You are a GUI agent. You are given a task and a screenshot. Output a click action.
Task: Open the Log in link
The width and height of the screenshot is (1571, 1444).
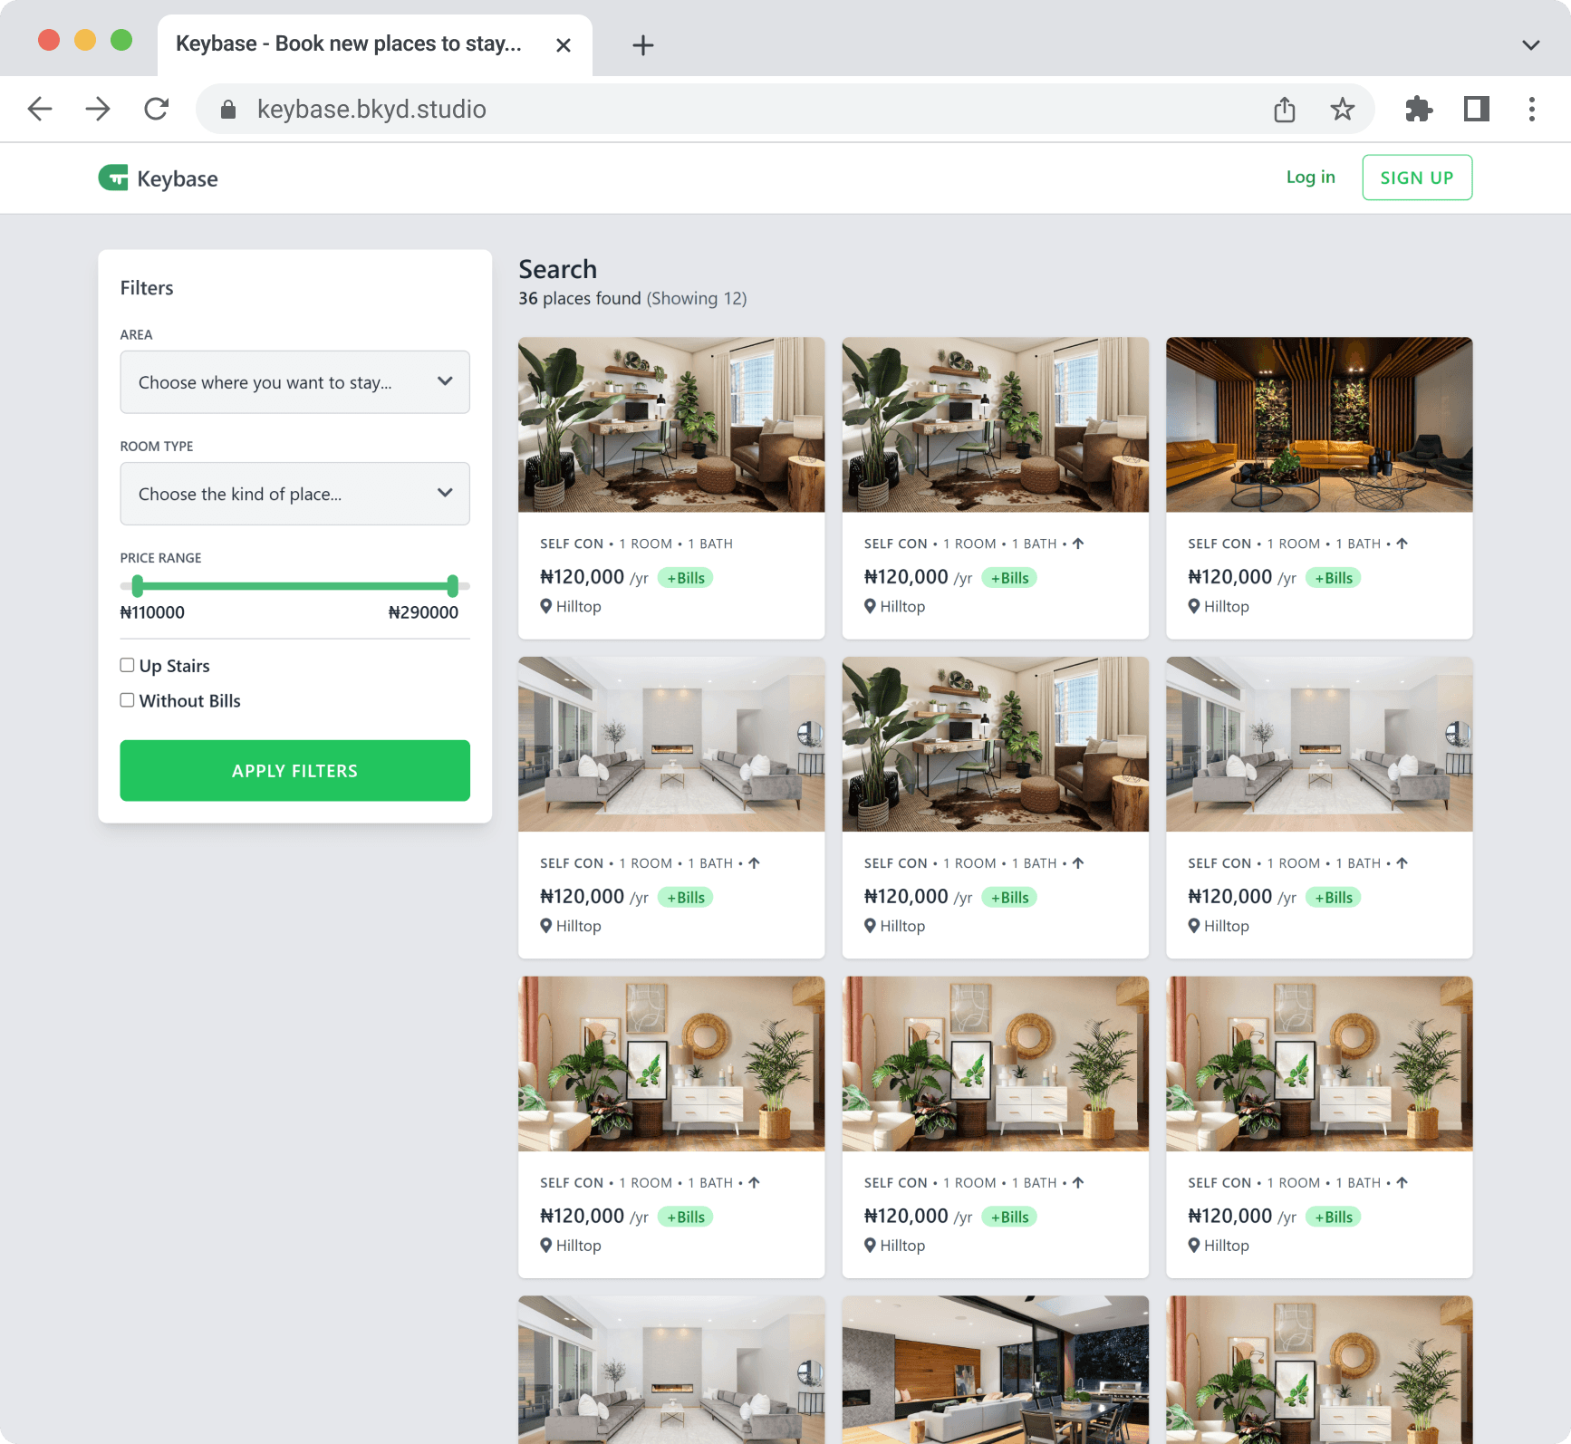tap(1310, 178)
